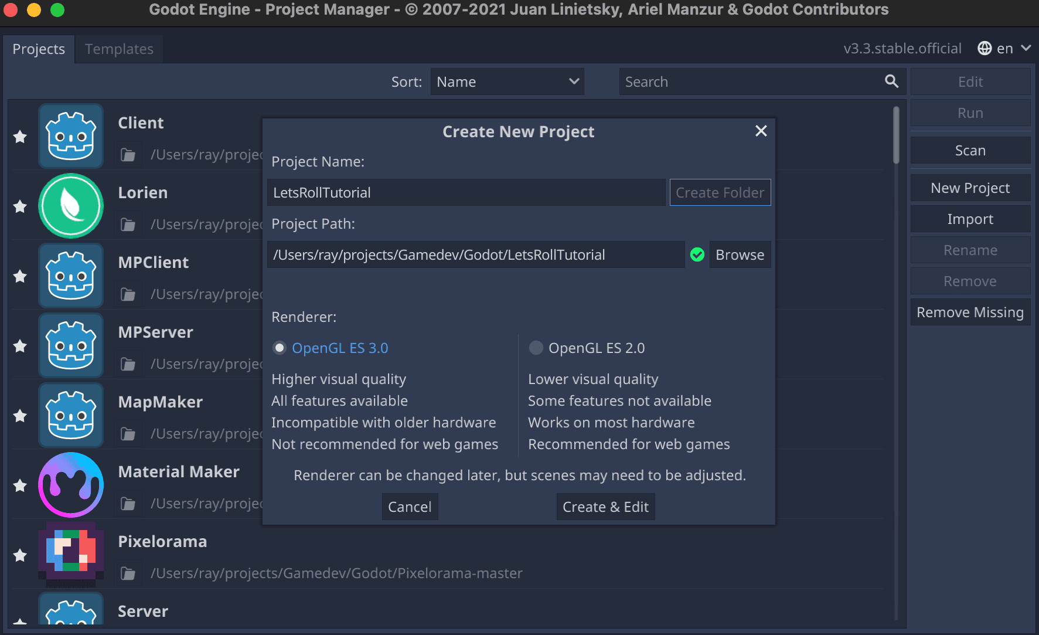Click the disabled Edit button
The width and height of the screenshot is (1039, 635).
click(970, 82)
